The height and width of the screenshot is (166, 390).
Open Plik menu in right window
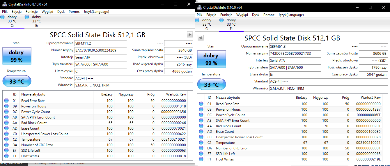tap(199, 15)
